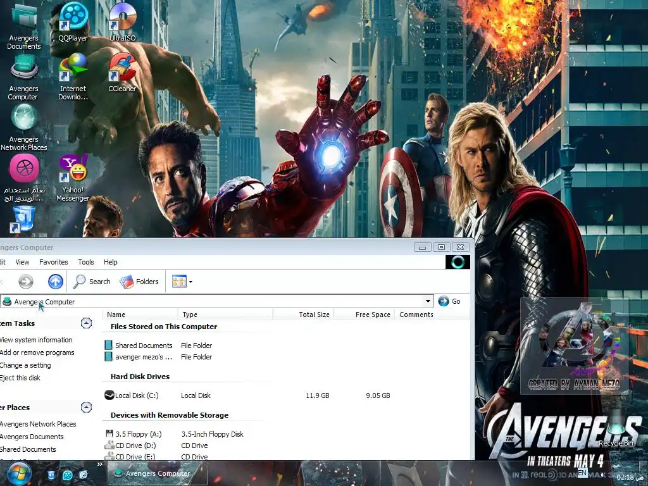The height and width of the screenshot is (486, 648).
Task: Click the Views icon button
Action: tap(179, 282)
